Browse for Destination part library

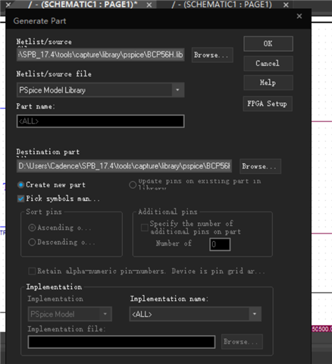260,166
